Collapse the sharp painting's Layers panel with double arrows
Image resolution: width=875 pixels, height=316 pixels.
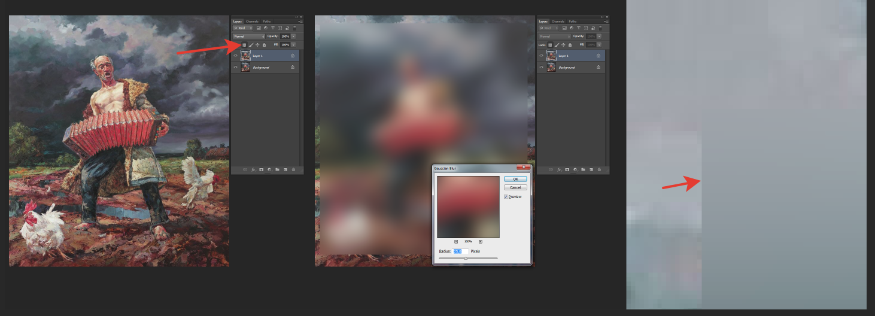[296, 17]
